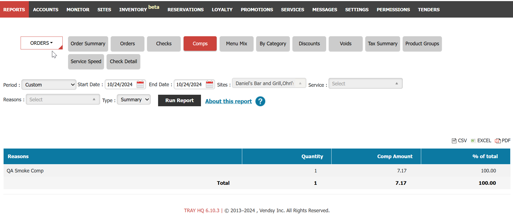Click the blue help question mark icon
513x218 pixels.
click(x=260, y=101)
